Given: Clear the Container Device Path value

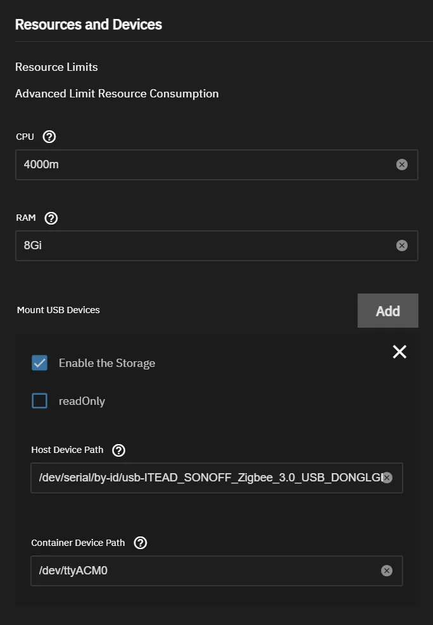Looking at the screenshot, I should pos(387,570).
